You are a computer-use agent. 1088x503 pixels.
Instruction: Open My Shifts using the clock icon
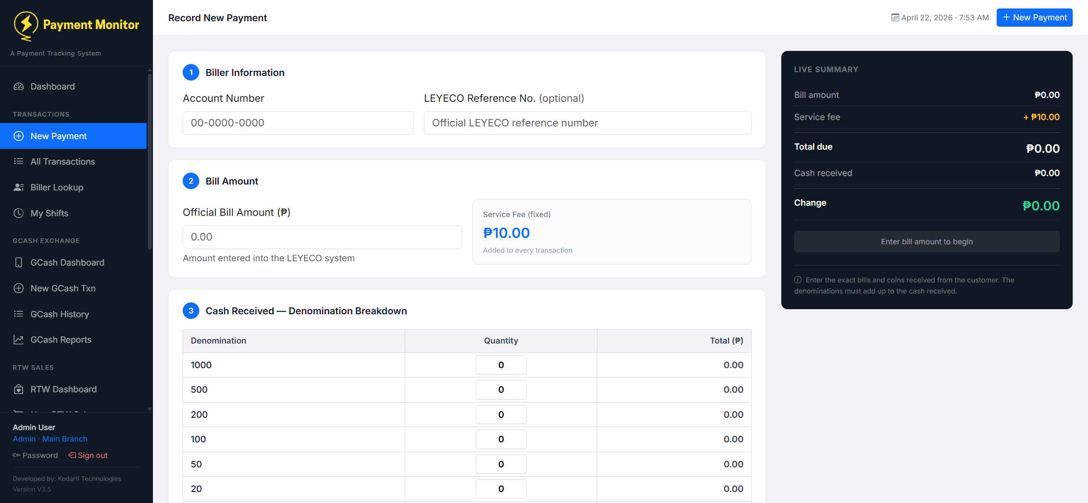point(19,213)
